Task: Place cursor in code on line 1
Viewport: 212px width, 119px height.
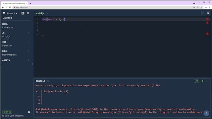Action: tap(54, 20)
